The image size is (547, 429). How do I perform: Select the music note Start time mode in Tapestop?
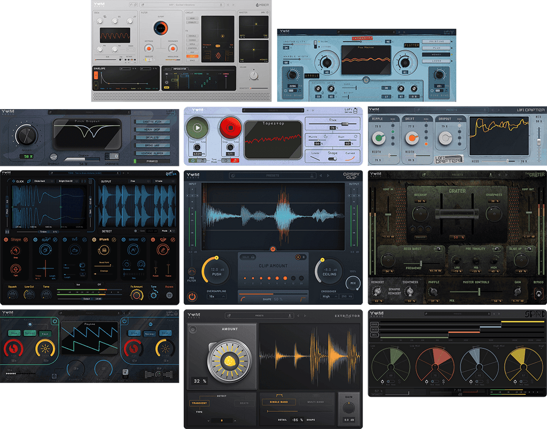pos(202,160)
